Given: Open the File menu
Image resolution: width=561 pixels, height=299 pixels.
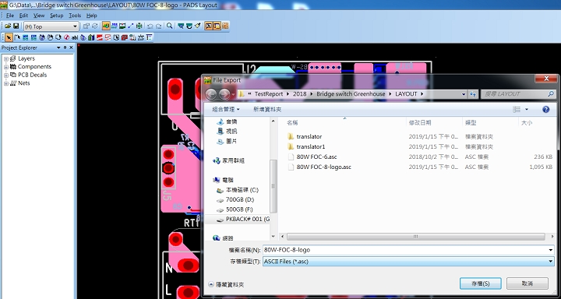Looking at the screenshot, I should coord(10,16).
